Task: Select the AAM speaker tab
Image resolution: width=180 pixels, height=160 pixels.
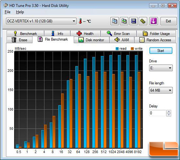Action: pyautogui.click(x=122, y=40)
